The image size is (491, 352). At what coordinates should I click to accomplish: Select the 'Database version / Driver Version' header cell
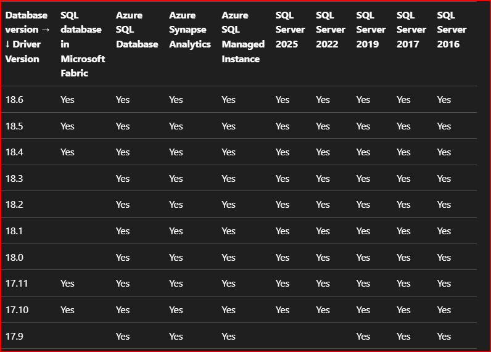coord(28,37)
